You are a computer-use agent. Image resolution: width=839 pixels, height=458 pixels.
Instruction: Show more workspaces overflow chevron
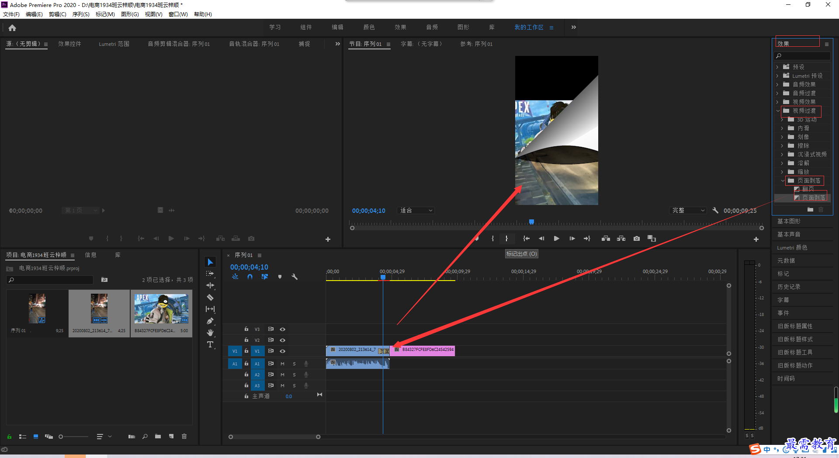(573, 27)
